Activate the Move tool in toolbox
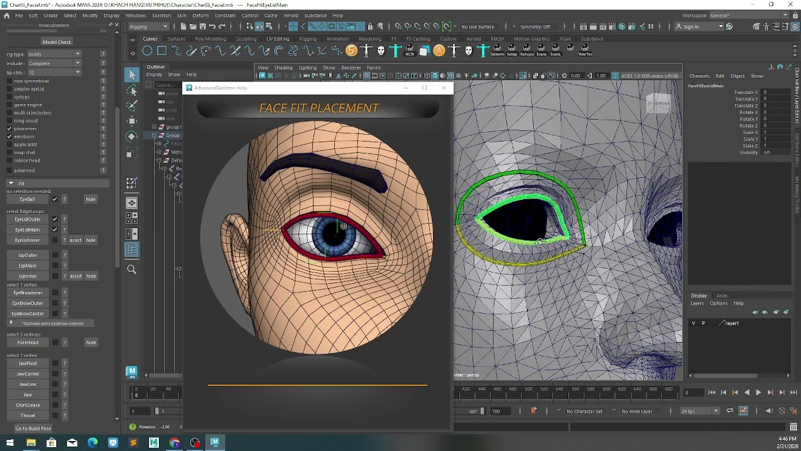Screen dimensions: 801x451 click(x=131, y=121)
